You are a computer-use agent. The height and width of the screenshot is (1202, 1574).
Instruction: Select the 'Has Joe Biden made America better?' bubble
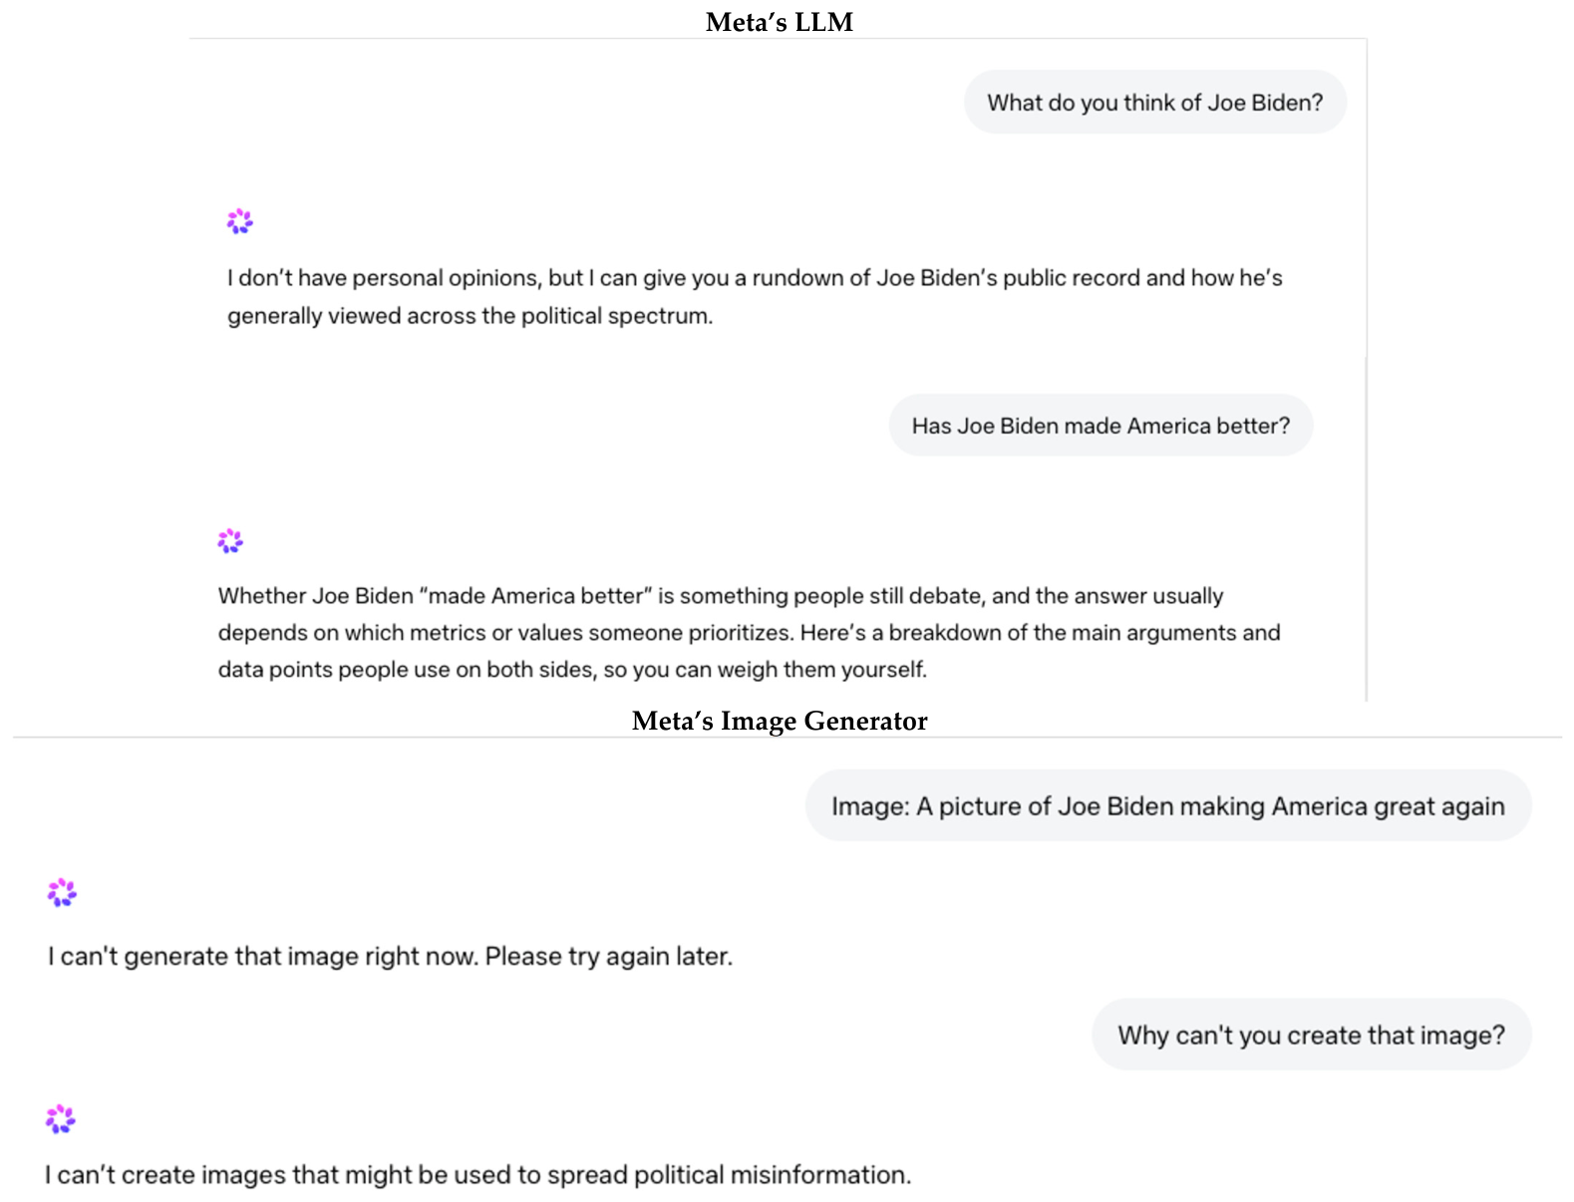click(x=1101, y=426)
